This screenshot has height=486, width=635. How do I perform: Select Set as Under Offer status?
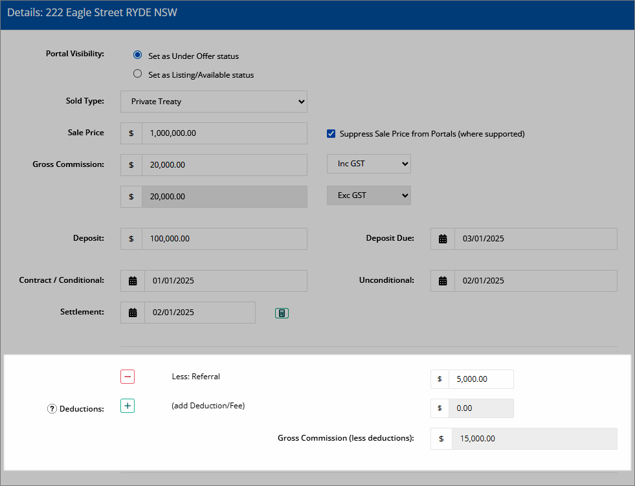point(138,54)
